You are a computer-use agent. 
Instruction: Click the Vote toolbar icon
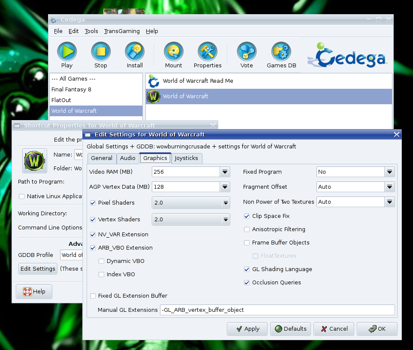click(x=247, y=51)
